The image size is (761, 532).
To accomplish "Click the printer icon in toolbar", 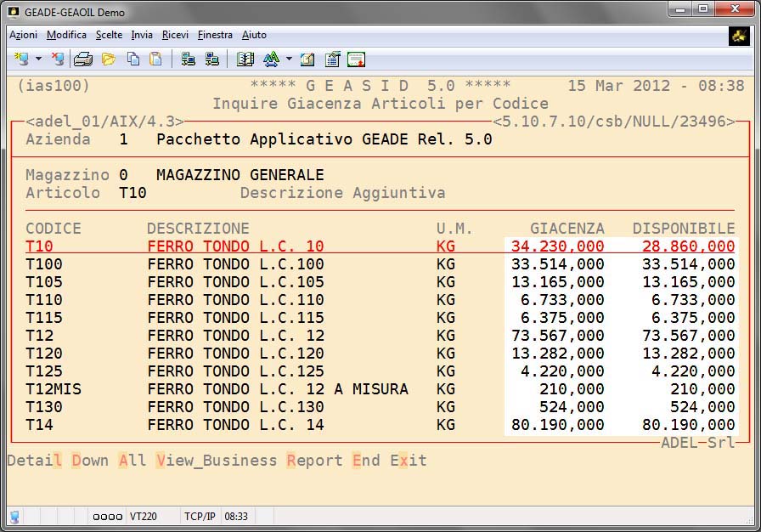I will point(82,59).
